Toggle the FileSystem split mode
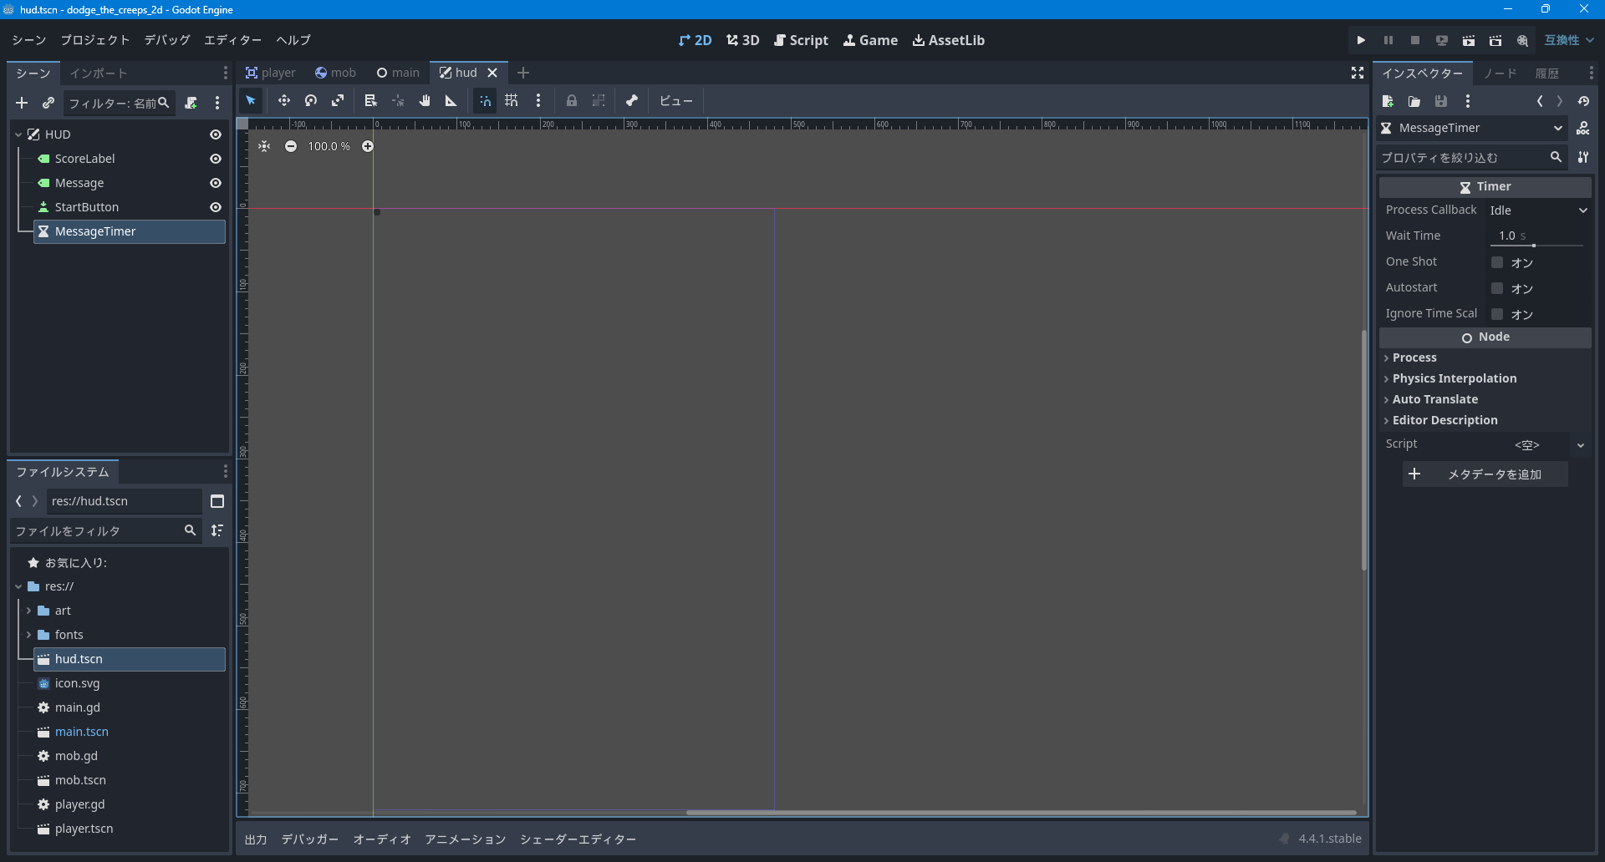The height and width of the screenshot is (862, 1605). (x=217, y=501)
